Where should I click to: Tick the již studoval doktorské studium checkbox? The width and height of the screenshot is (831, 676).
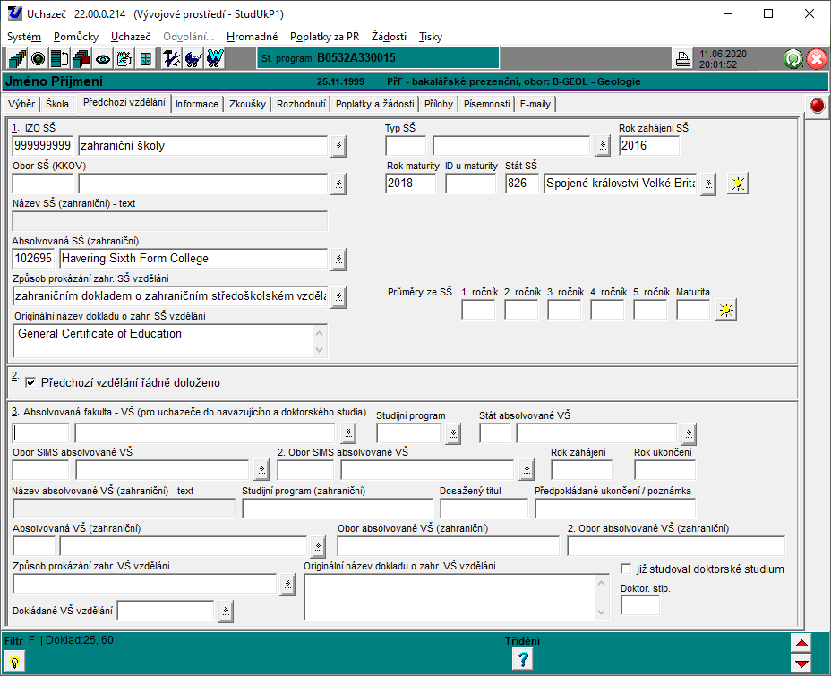[x=626, y=569]
